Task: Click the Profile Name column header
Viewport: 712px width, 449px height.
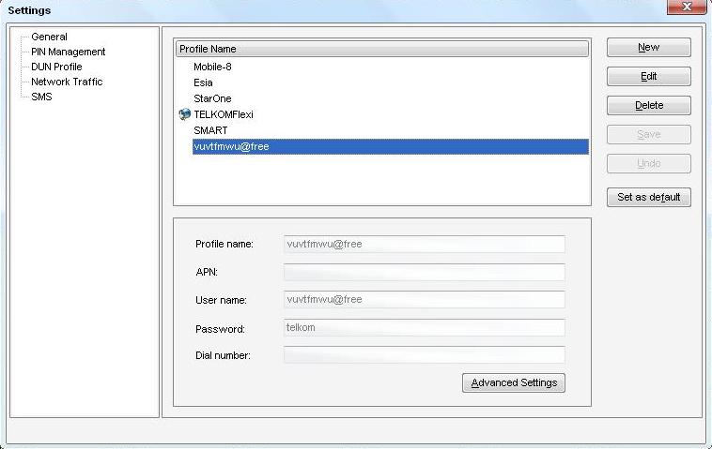Action: pyautogui.click(x=382, y=49)
